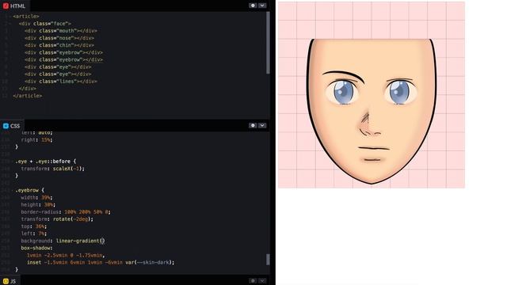Open the HTML editor settings gear

[x=253, y=6]
